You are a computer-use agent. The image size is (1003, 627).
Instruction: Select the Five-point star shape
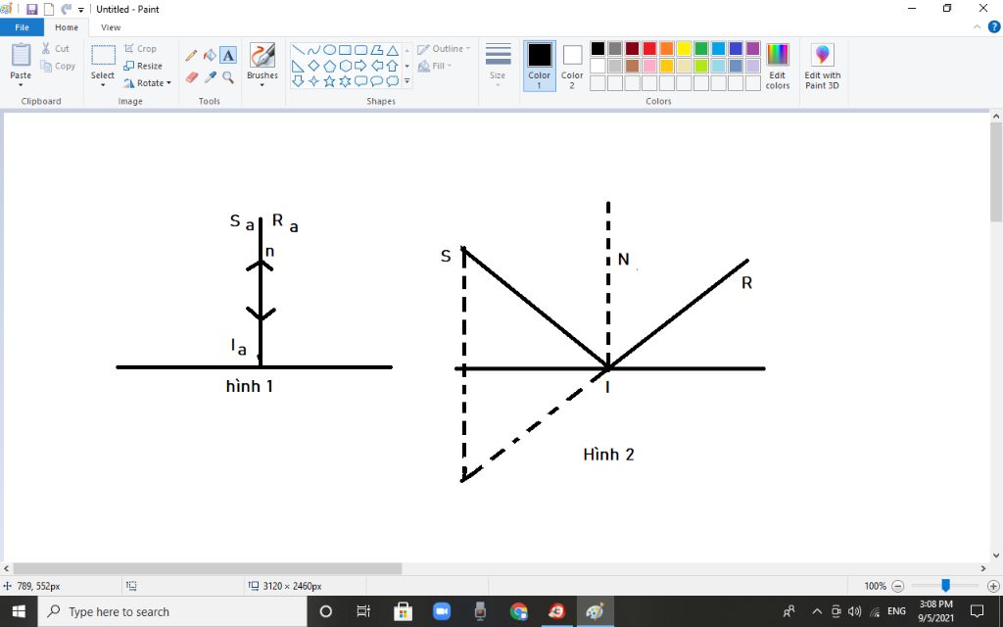[x=329, y=81]
